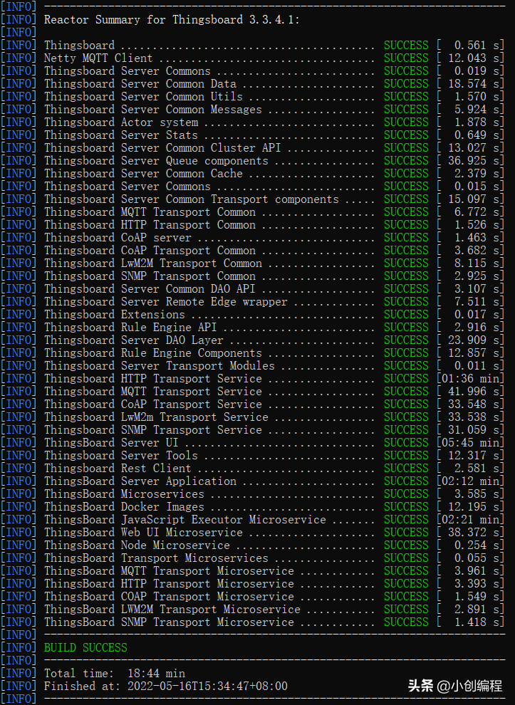
Task: Select the 'Thingsboard Actor system' row
Action: [252, 122]
